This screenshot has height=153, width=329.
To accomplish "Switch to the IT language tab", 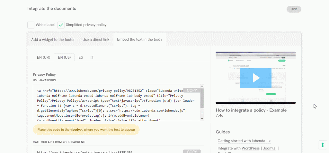I will [x=92, y=57].
